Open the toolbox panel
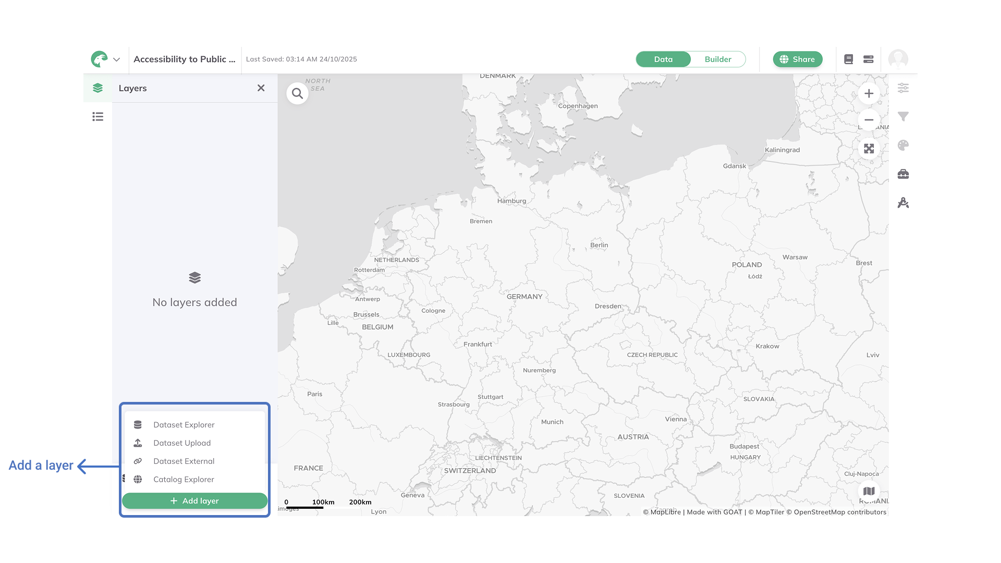 point(903,174)
